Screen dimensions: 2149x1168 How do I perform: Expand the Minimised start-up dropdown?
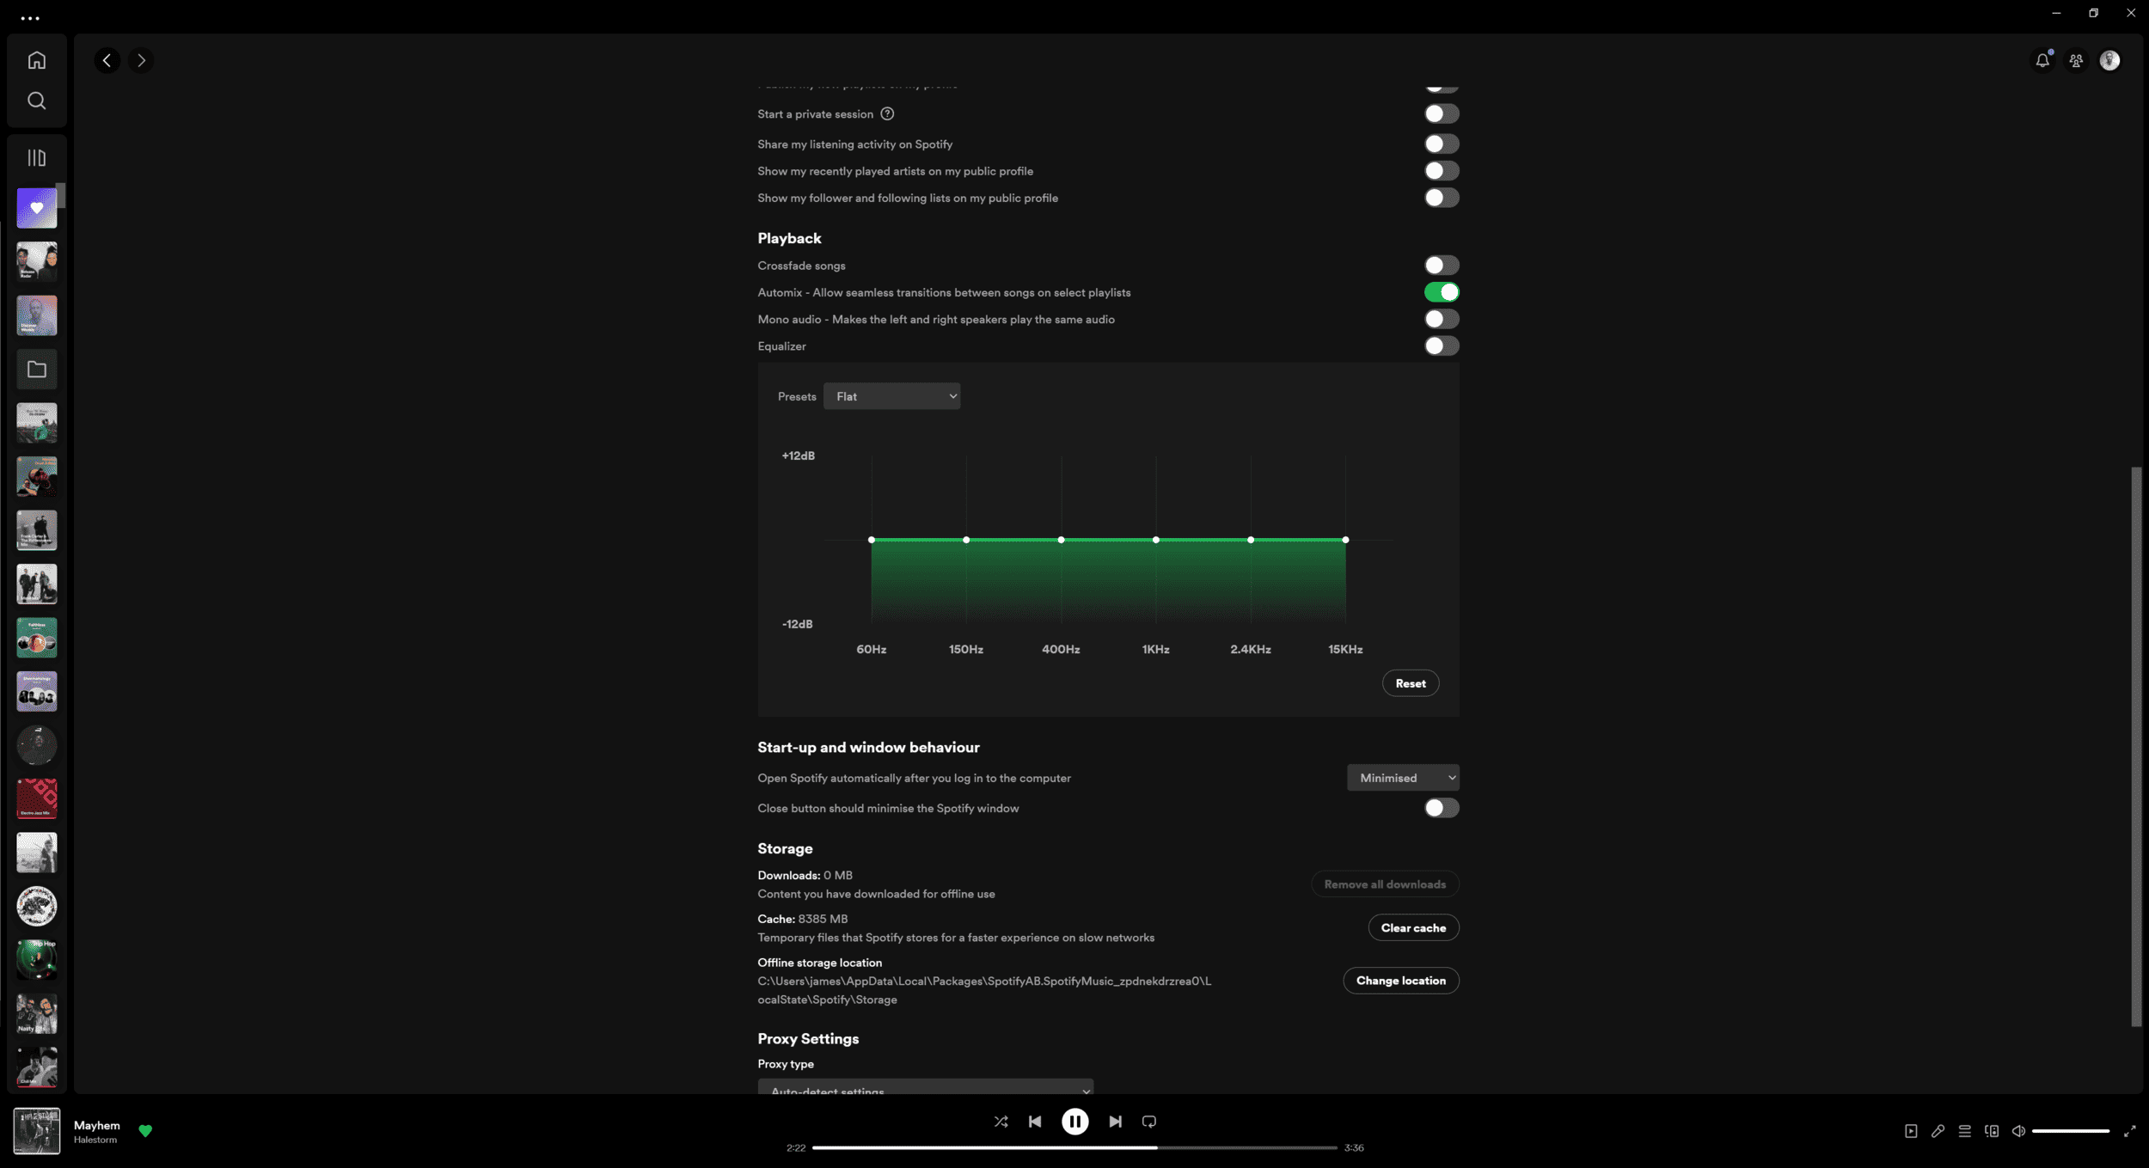pyautogui.click(x=1402, y=778)
